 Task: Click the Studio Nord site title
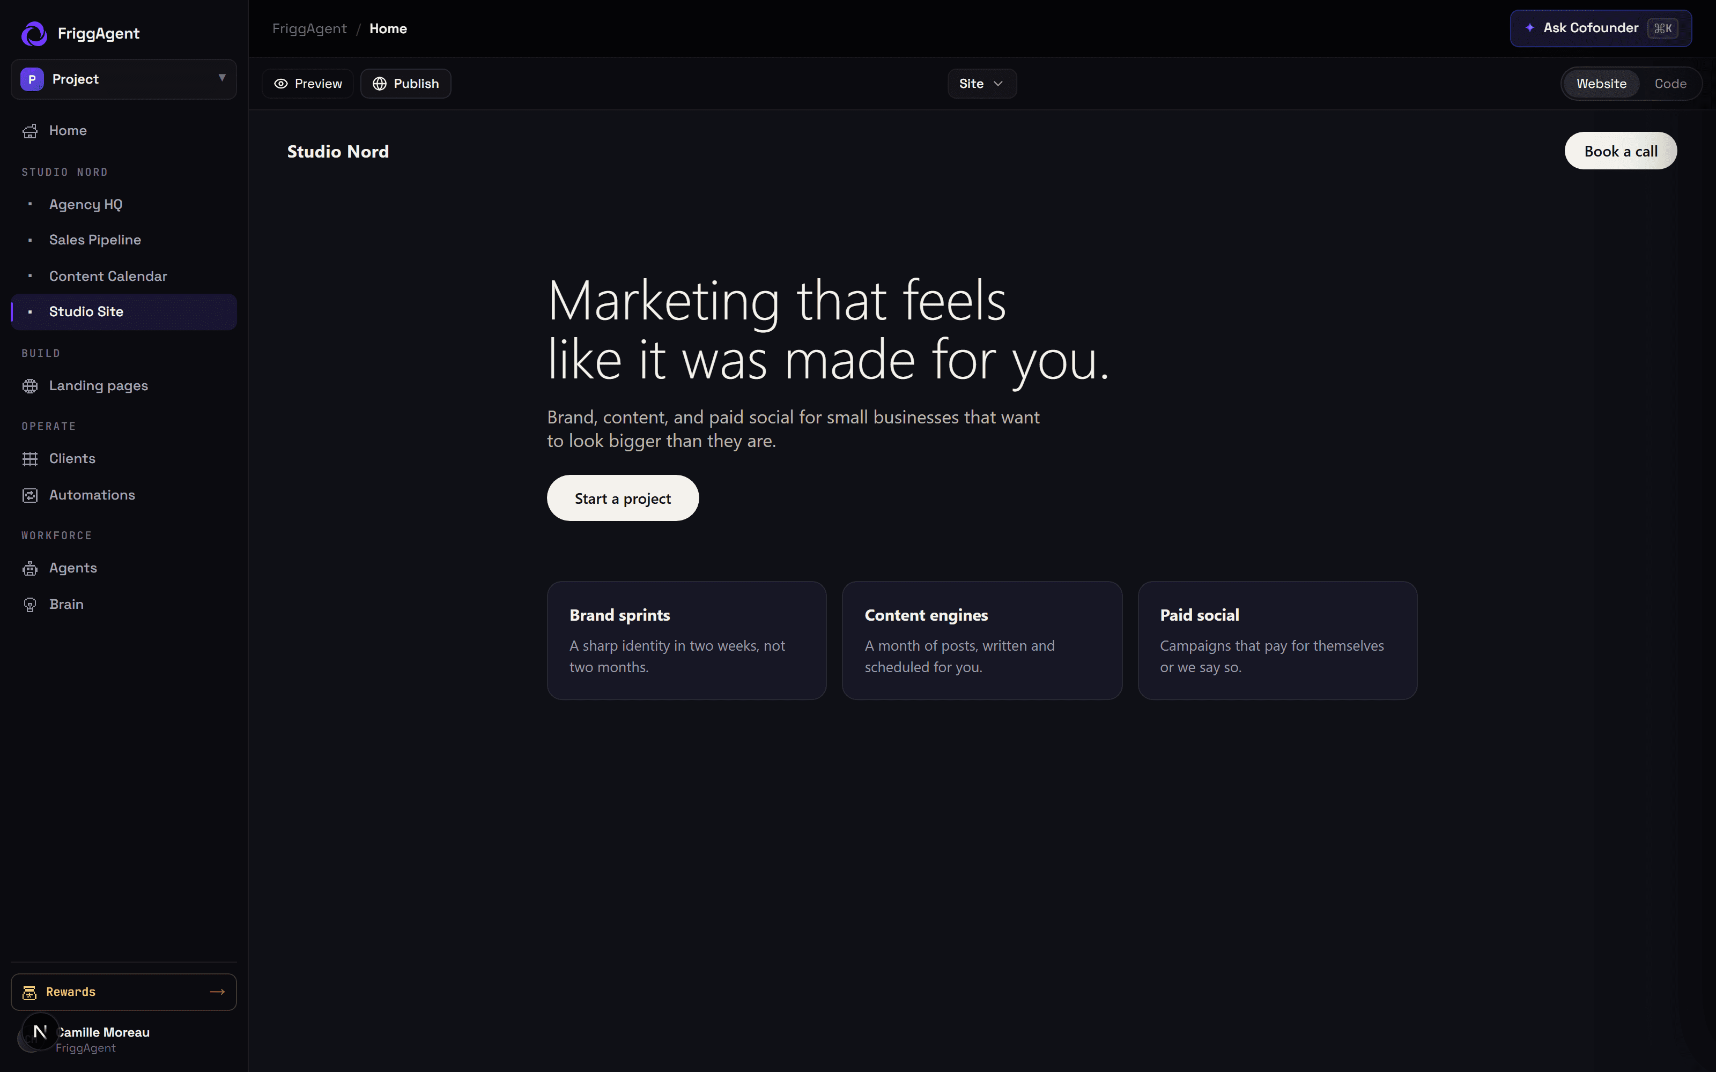tap(337, 152)
